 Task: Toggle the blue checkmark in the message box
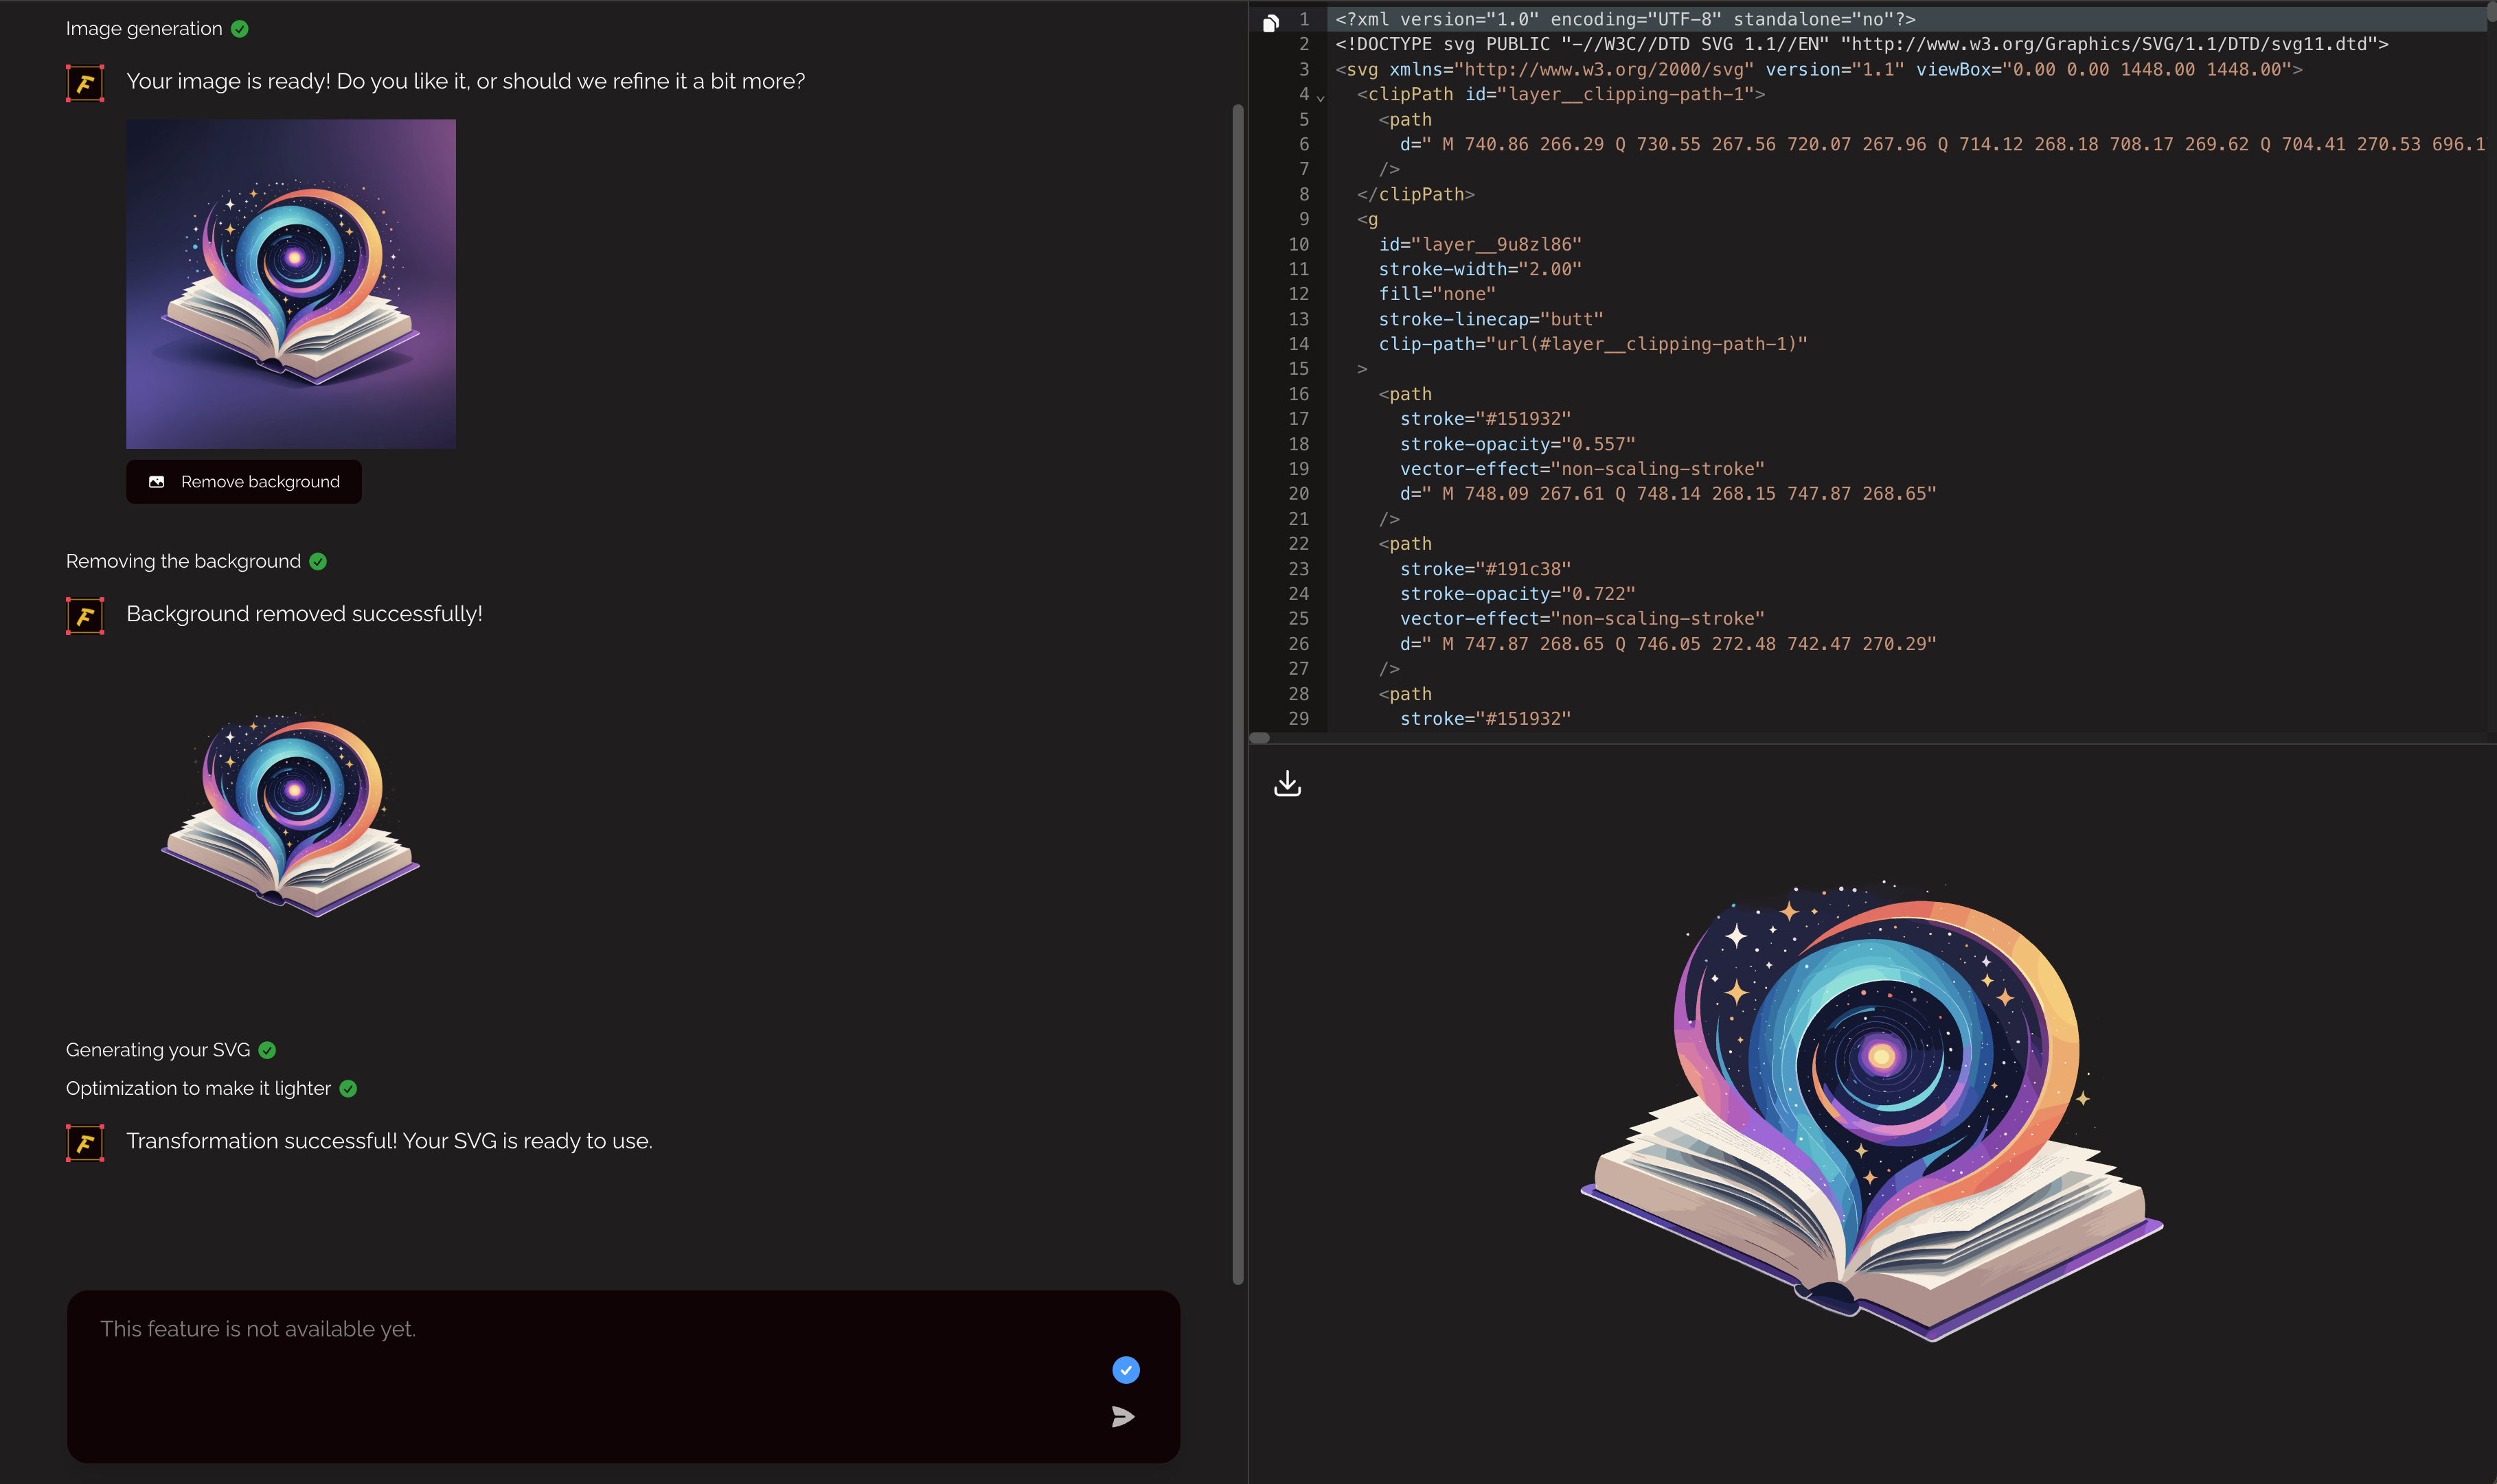pos(1126,1370)
